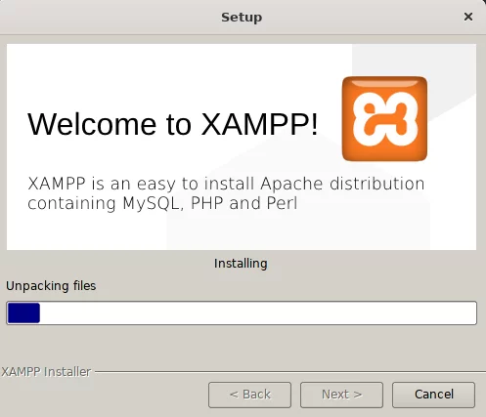Screen dimensions: 486x417
Task: Click the word PHP in the description
Action: (207, 203)
